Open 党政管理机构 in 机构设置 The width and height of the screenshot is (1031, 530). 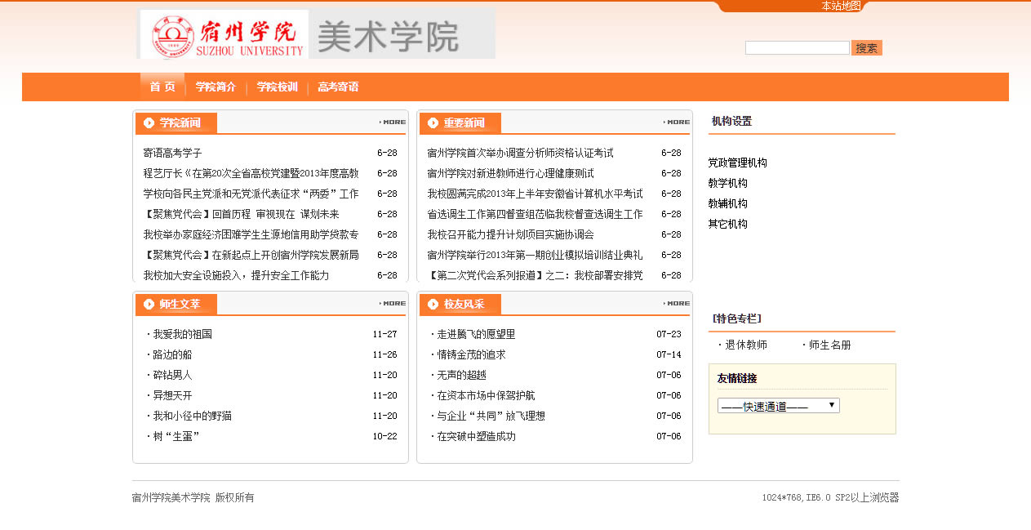(737, 163)
